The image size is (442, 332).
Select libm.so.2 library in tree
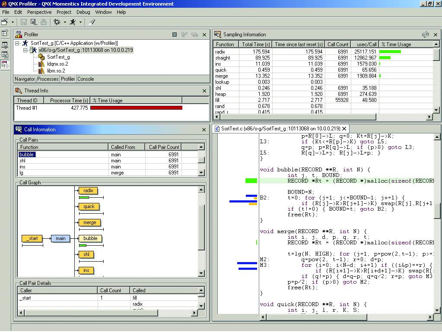click(56, 71)
